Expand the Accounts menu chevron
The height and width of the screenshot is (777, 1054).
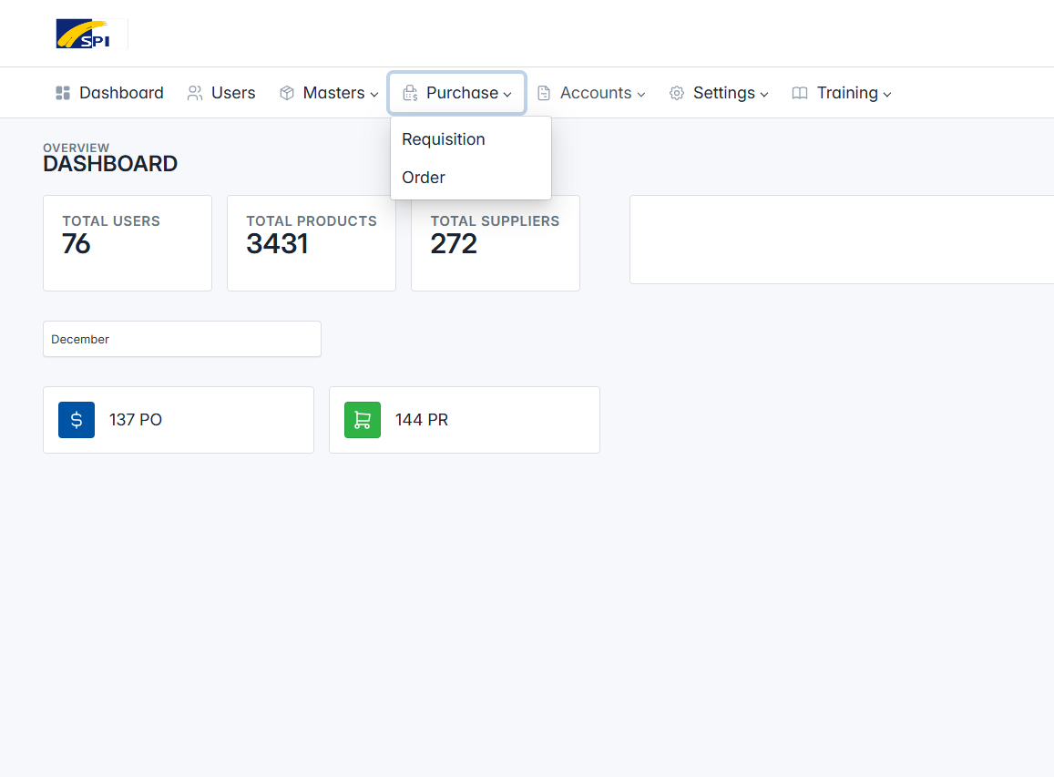click(x=641, y=95)
